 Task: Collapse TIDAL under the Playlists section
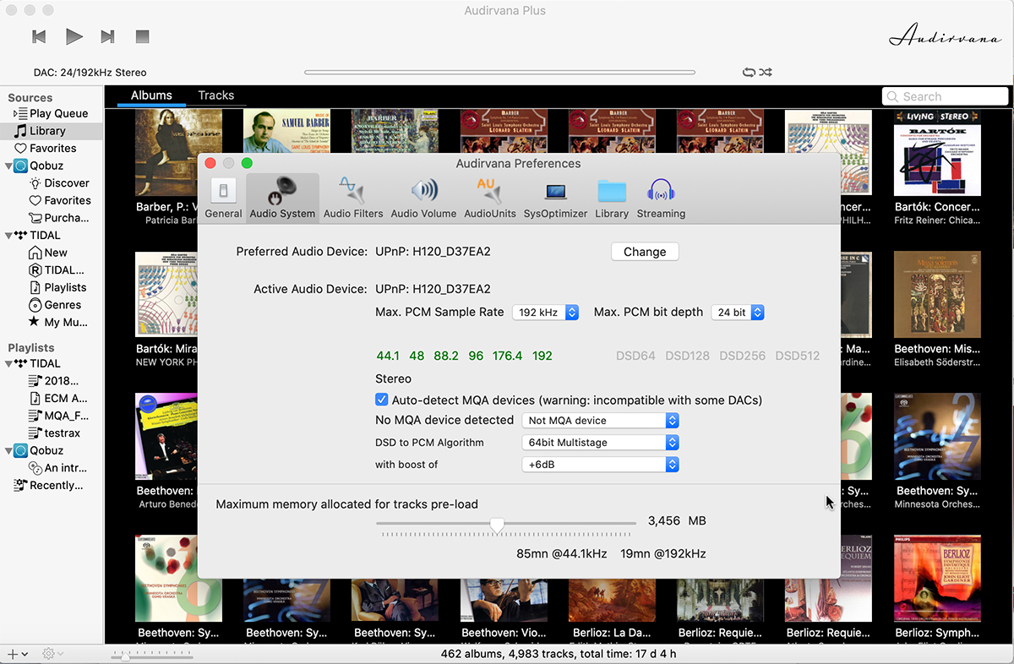[8, 363]
